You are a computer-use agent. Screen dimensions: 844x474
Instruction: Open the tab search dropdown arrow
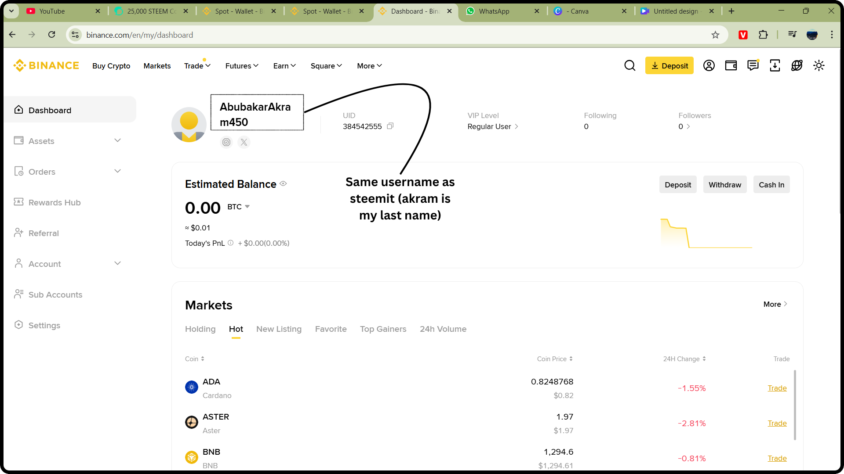pyautogui.click(x=11, y=11)
